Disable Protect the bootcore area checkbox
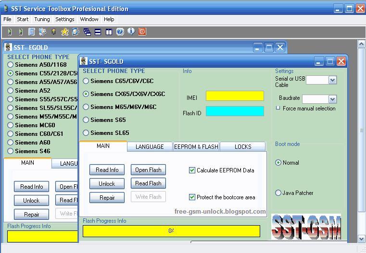 click(192, 197)
